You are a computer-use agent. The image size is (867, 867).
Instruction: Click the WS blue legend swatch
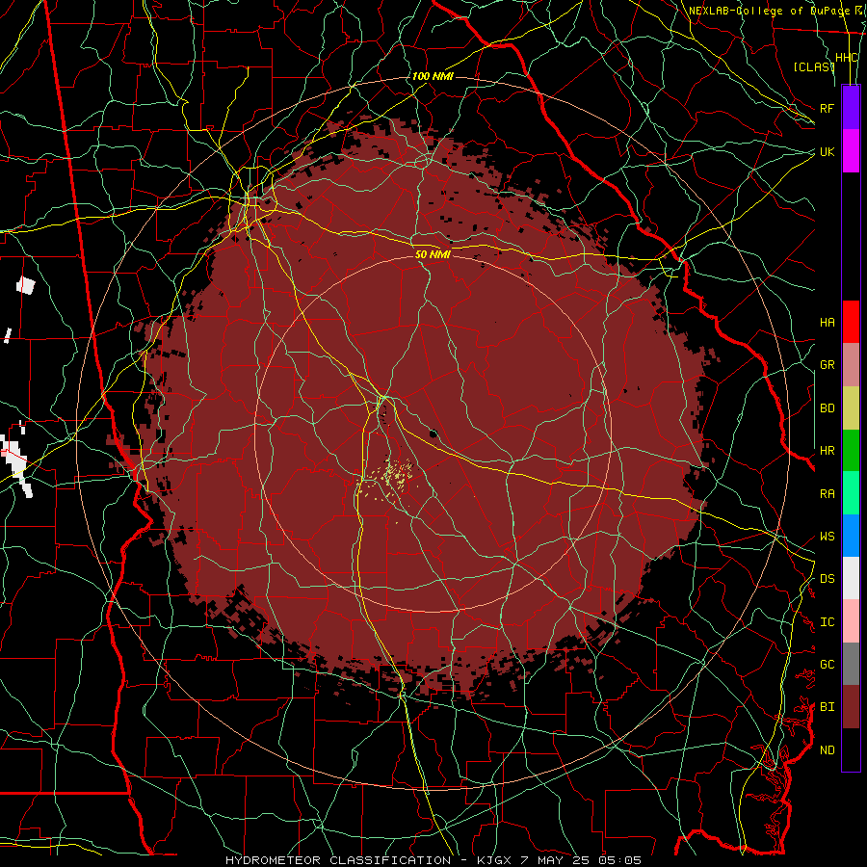pos(851,536)
